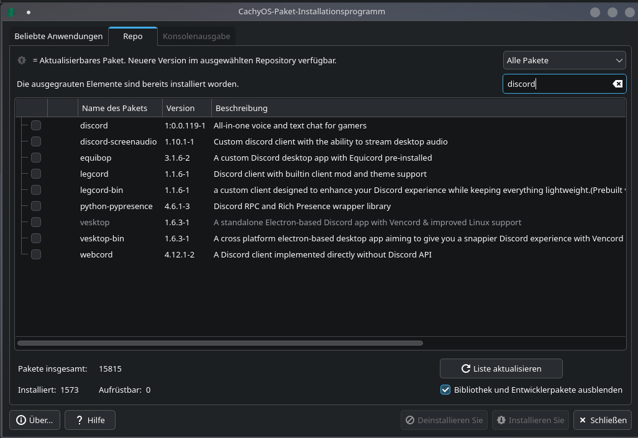Clear the discord search text
This screenshot has height=438, width=638.
tap(617, 84)
